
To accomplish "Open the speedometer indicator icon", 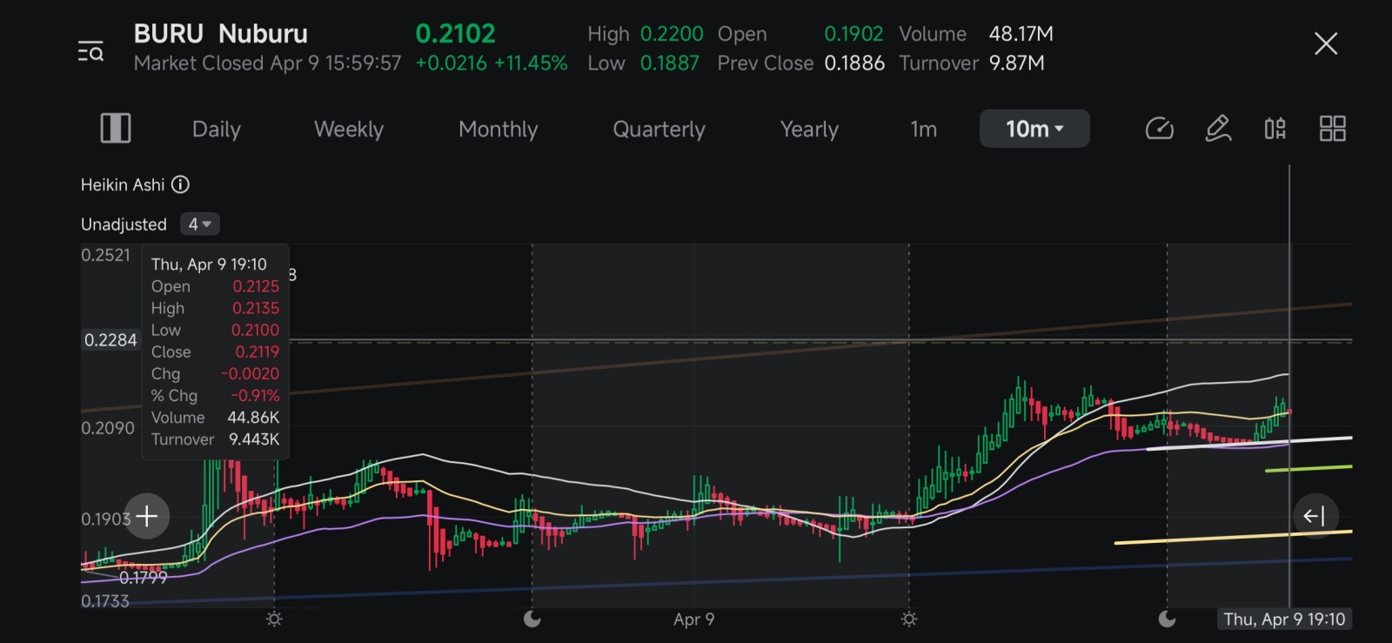I will click(x=1160, y=129).
